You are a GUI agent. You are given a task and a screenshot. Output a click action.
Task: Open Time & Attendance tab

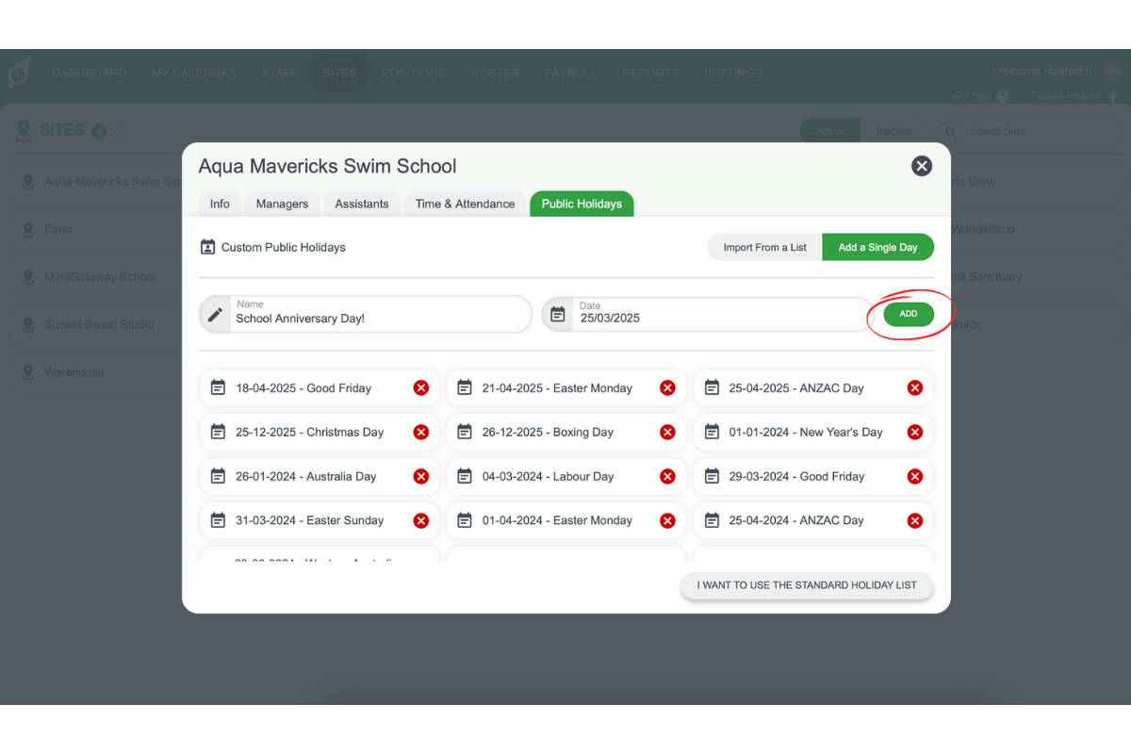pos(465,204)
